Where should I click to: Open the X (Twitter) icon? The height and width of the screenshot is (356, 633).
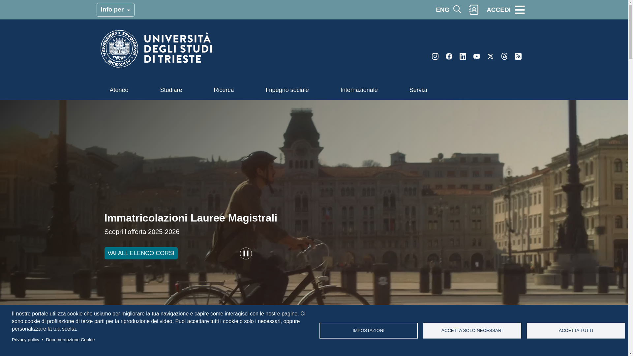[x=491, y=56]
